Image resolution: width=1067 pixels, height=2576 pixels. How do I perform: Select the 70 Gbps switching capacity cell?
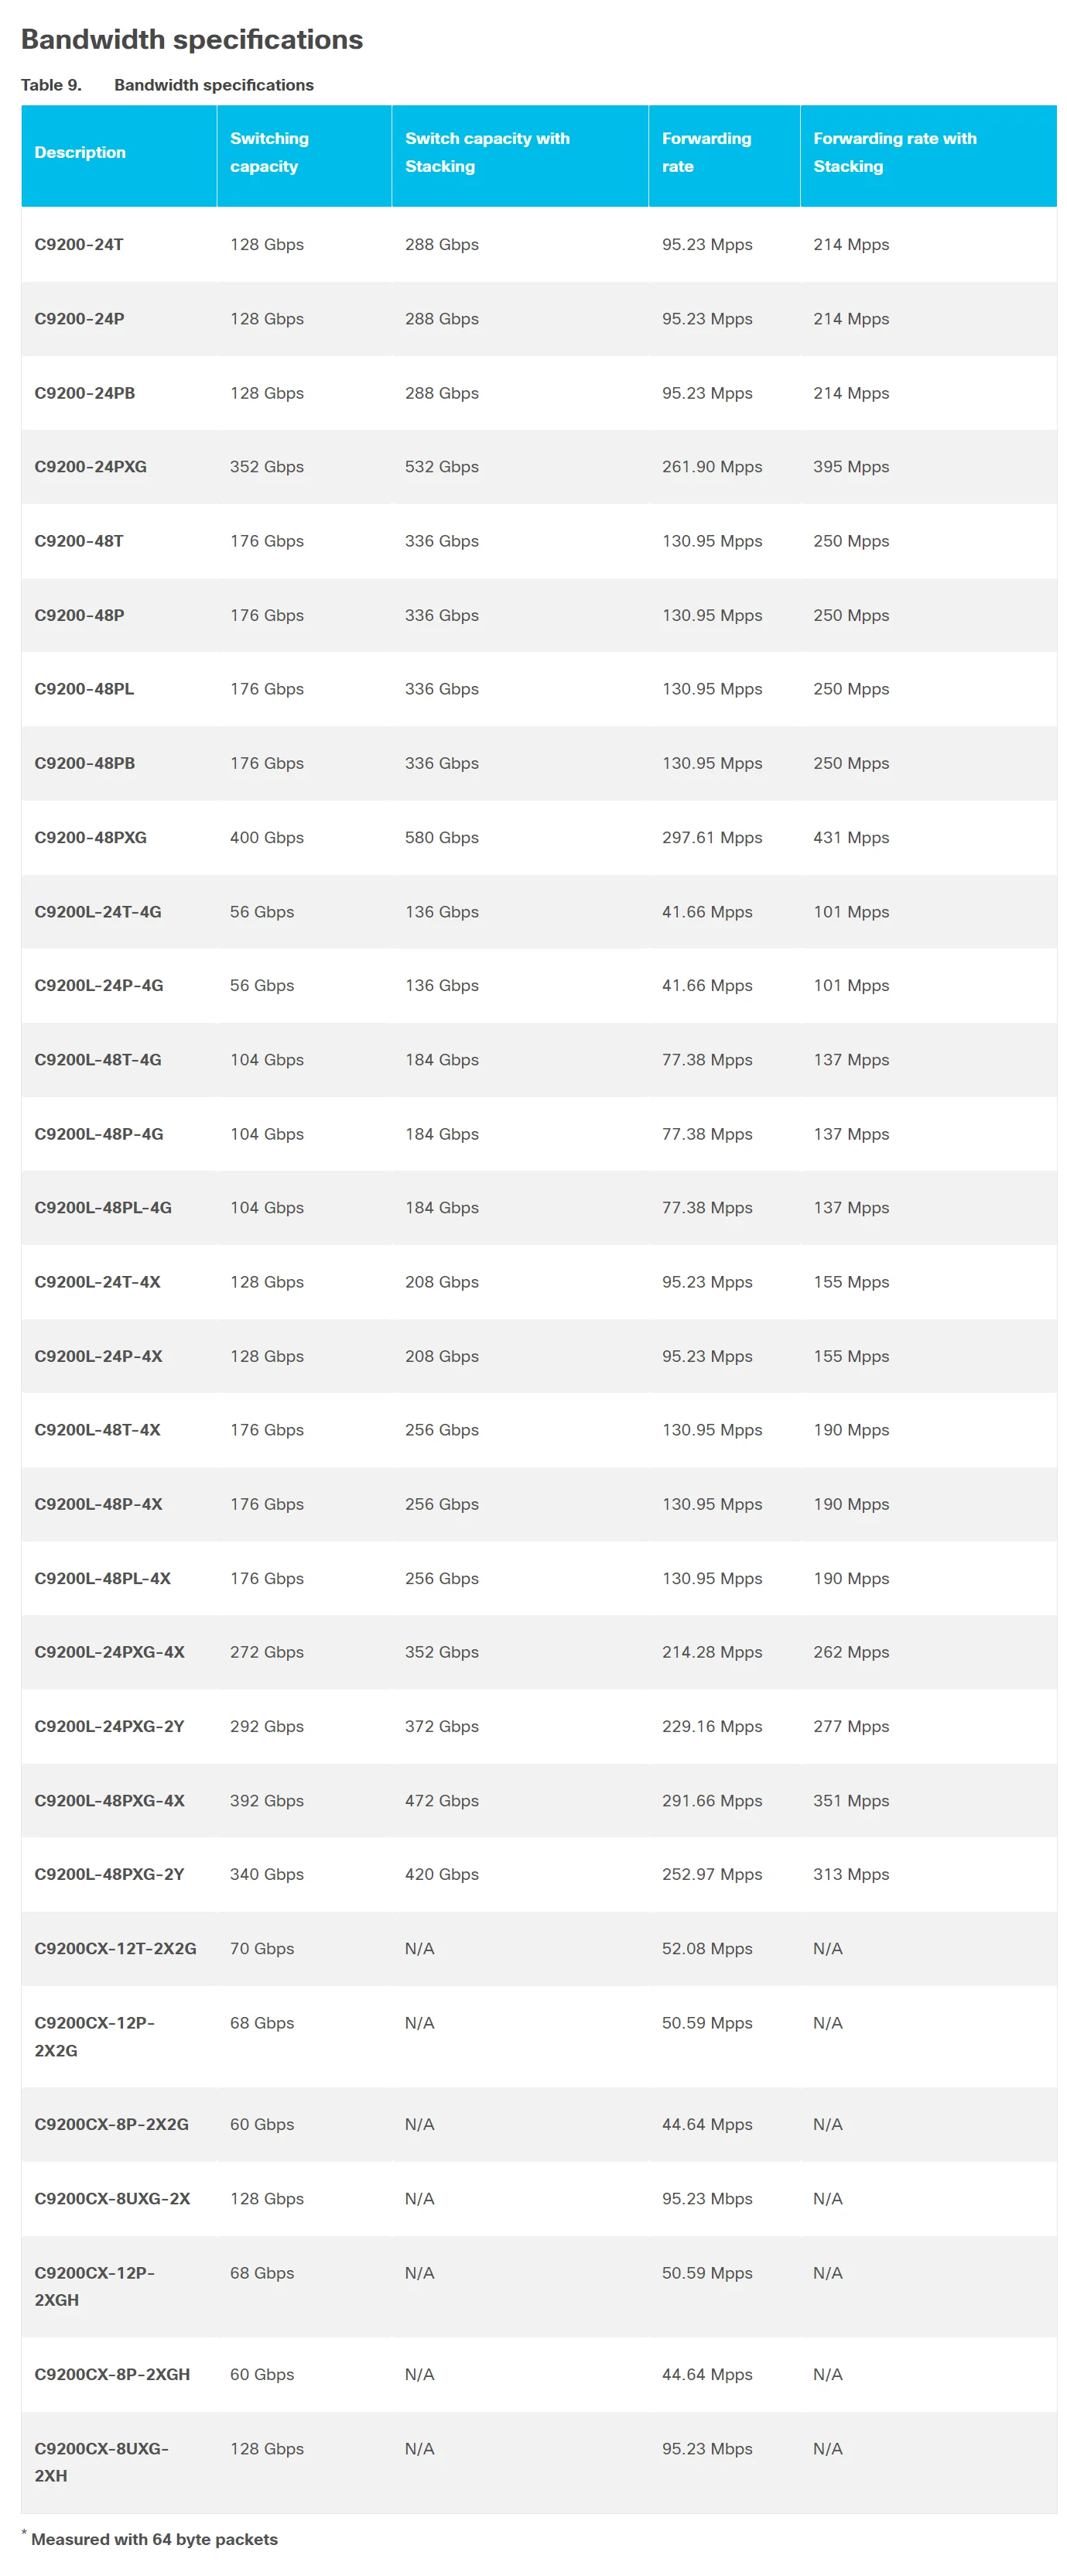coord(262,1949)
